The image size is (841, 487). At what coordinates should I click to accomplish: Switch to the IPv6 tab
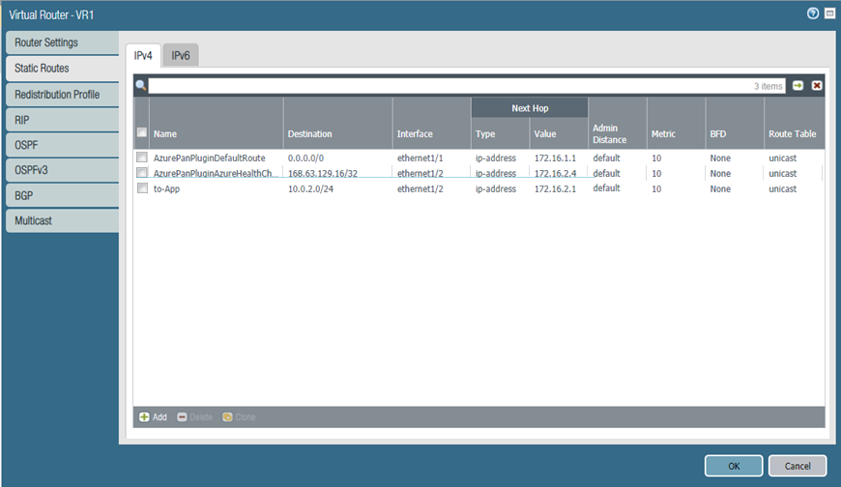pyautogui.click(x=181, y=56)
